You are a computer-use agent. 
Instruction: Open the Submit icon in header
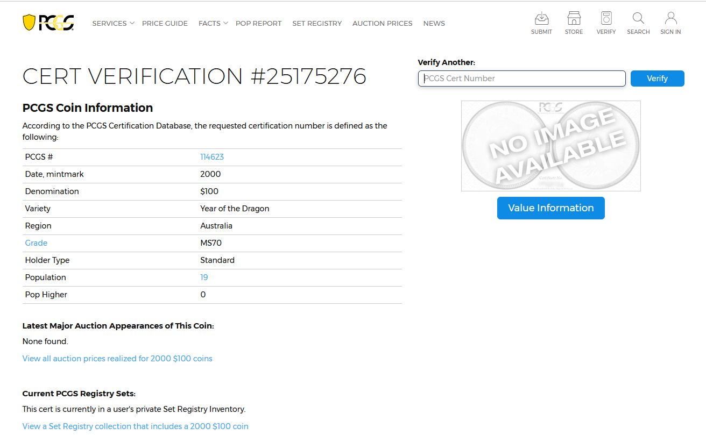pos(541,19)
